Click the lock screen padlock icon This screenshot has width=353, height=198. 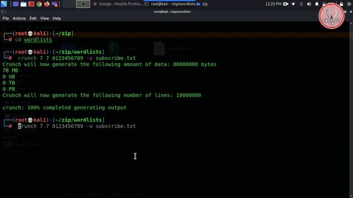point(341,4)
